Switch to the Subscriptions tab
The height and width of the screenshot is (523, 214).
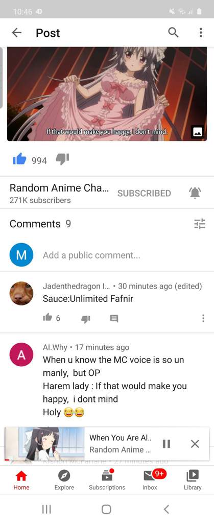tap(107, 480)
